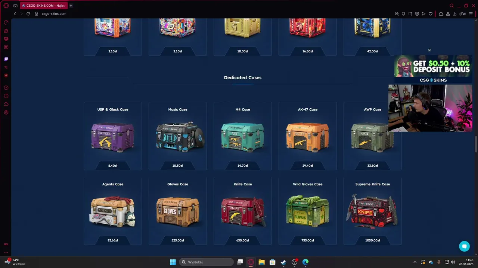478x268 pixels.
Task: Click the Dedicated Cases heading
Action: click(x=243, y=78)
